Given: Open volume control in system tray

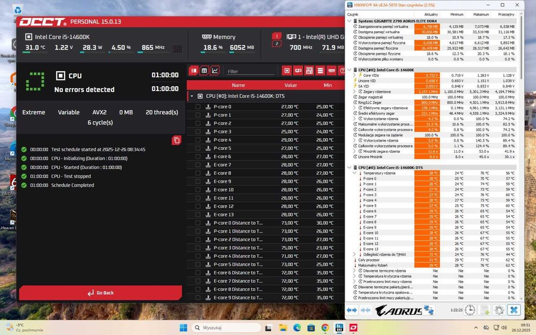Looking at the screenshot, I should coord(504,327).
